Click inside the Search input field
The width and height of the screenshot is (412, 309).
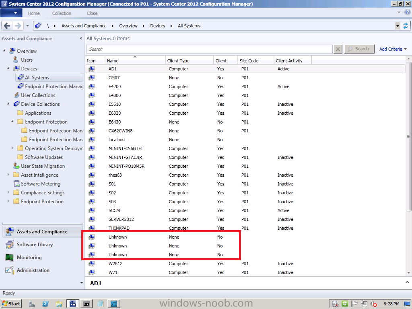209,49
